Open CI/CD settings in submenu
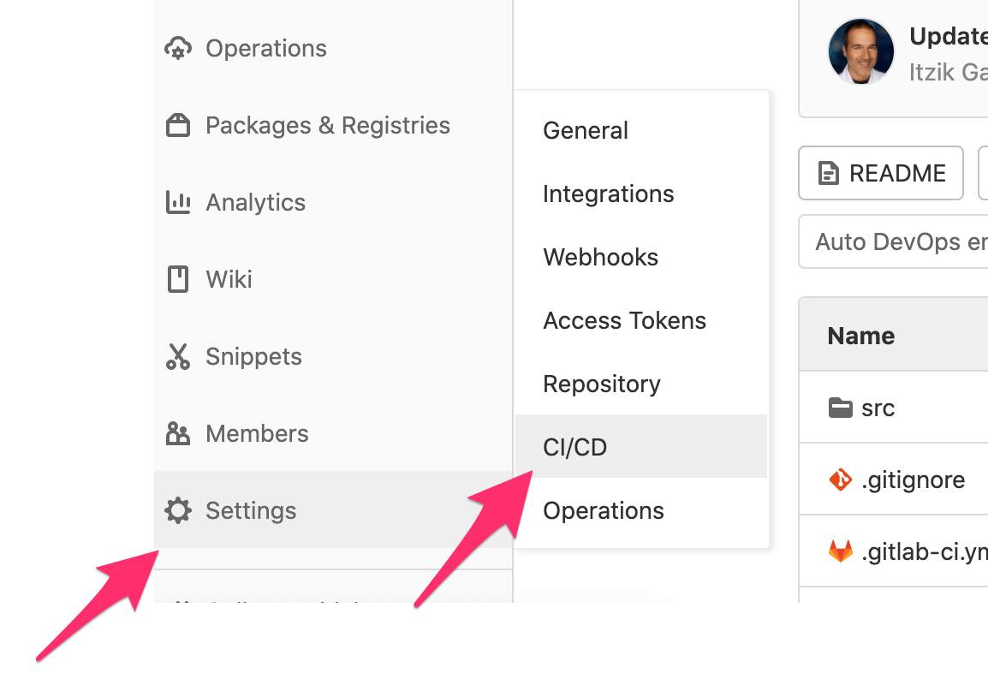The image size is (988, 697). coord(574,447)
